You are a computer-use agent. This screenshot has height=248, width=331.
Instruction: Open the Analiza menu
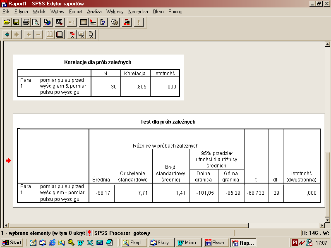click(94, 12)
